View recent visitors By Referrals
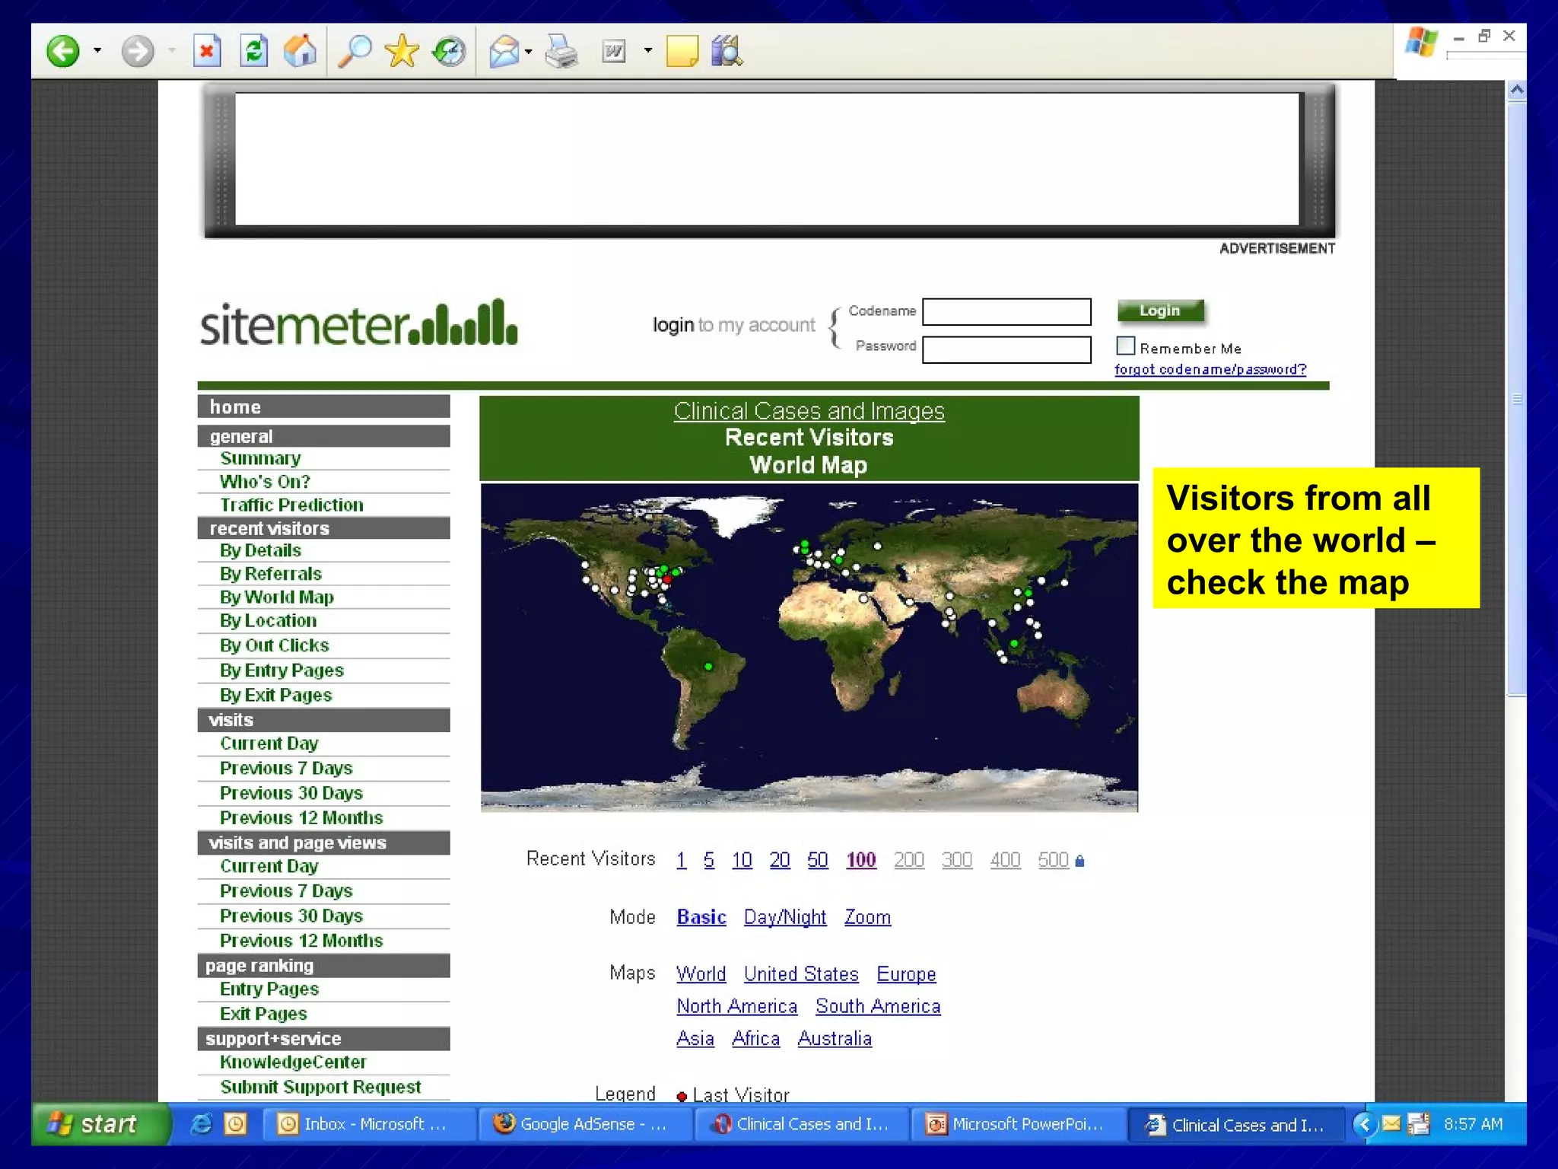This screenshot has width=1558, height=1169. (271, 574)
